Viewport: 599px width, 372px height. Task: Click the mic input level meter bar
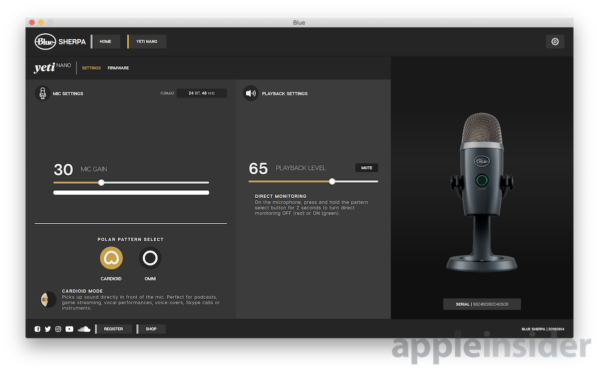[131, 192]
